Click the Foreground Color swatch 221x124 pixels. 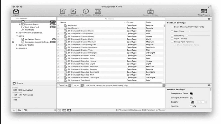191,93
